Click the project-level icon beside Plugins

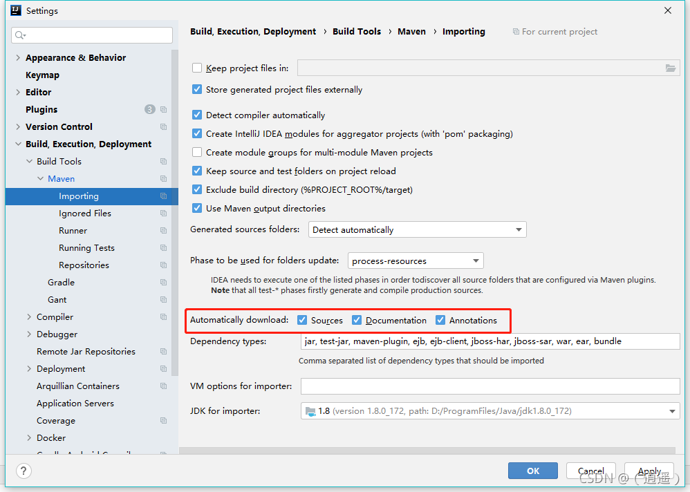pyautogui.click(x=164, y=109)
